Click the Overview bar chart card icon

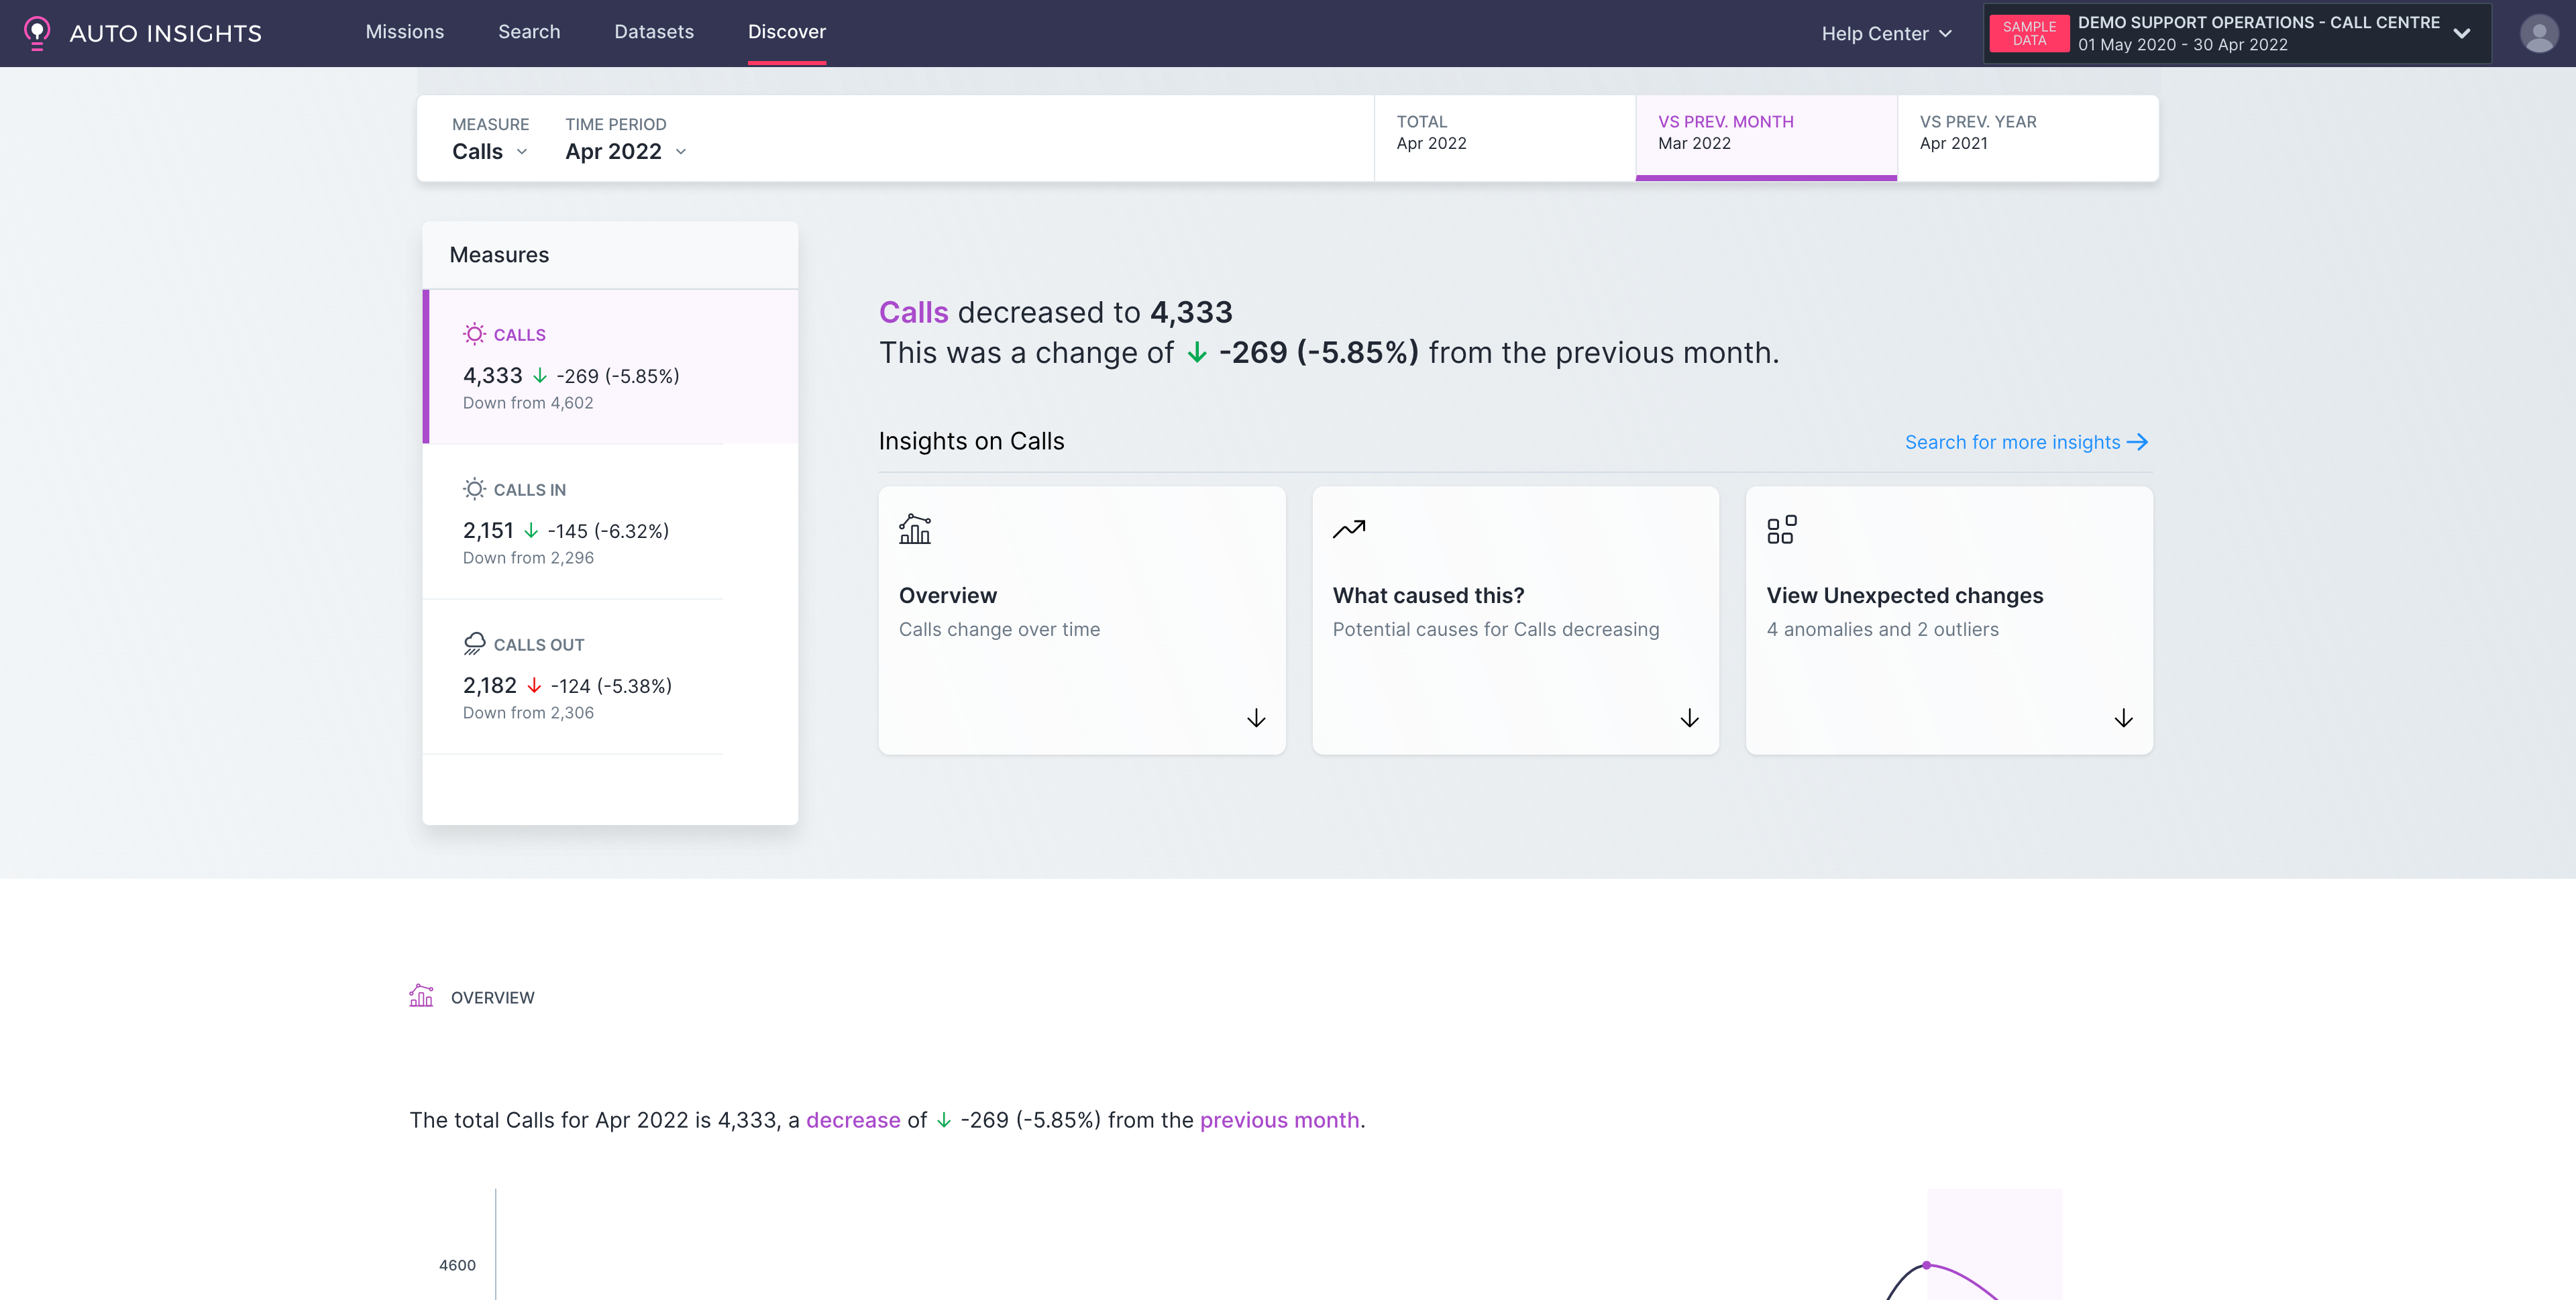point(914,529)
